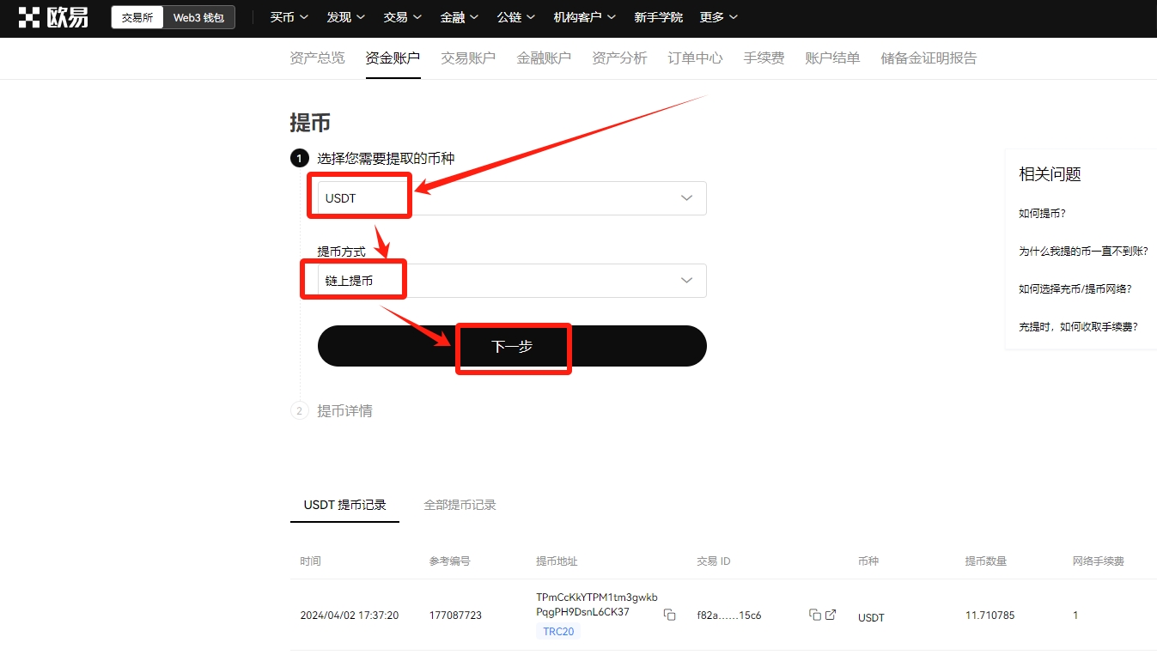Copy the withdrawal address TPmCcKk

[x=669, y=615]
